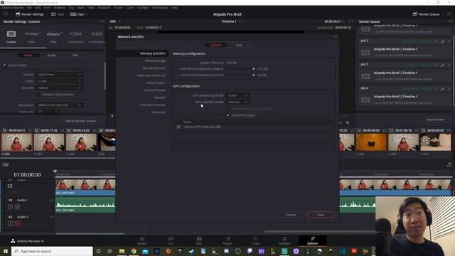
Task: Choose the H.265 Master preset
Action: pyautogui.click(x=97, y=34)
